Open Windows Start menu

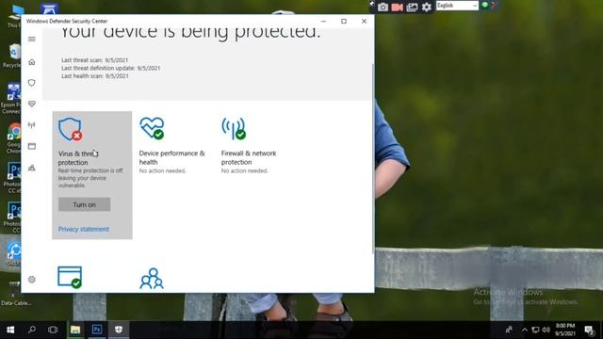point(10,330)
